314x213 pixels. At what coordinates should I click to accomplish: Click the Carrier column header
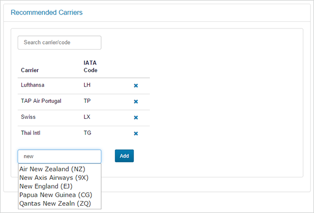[x=30, y=70]
